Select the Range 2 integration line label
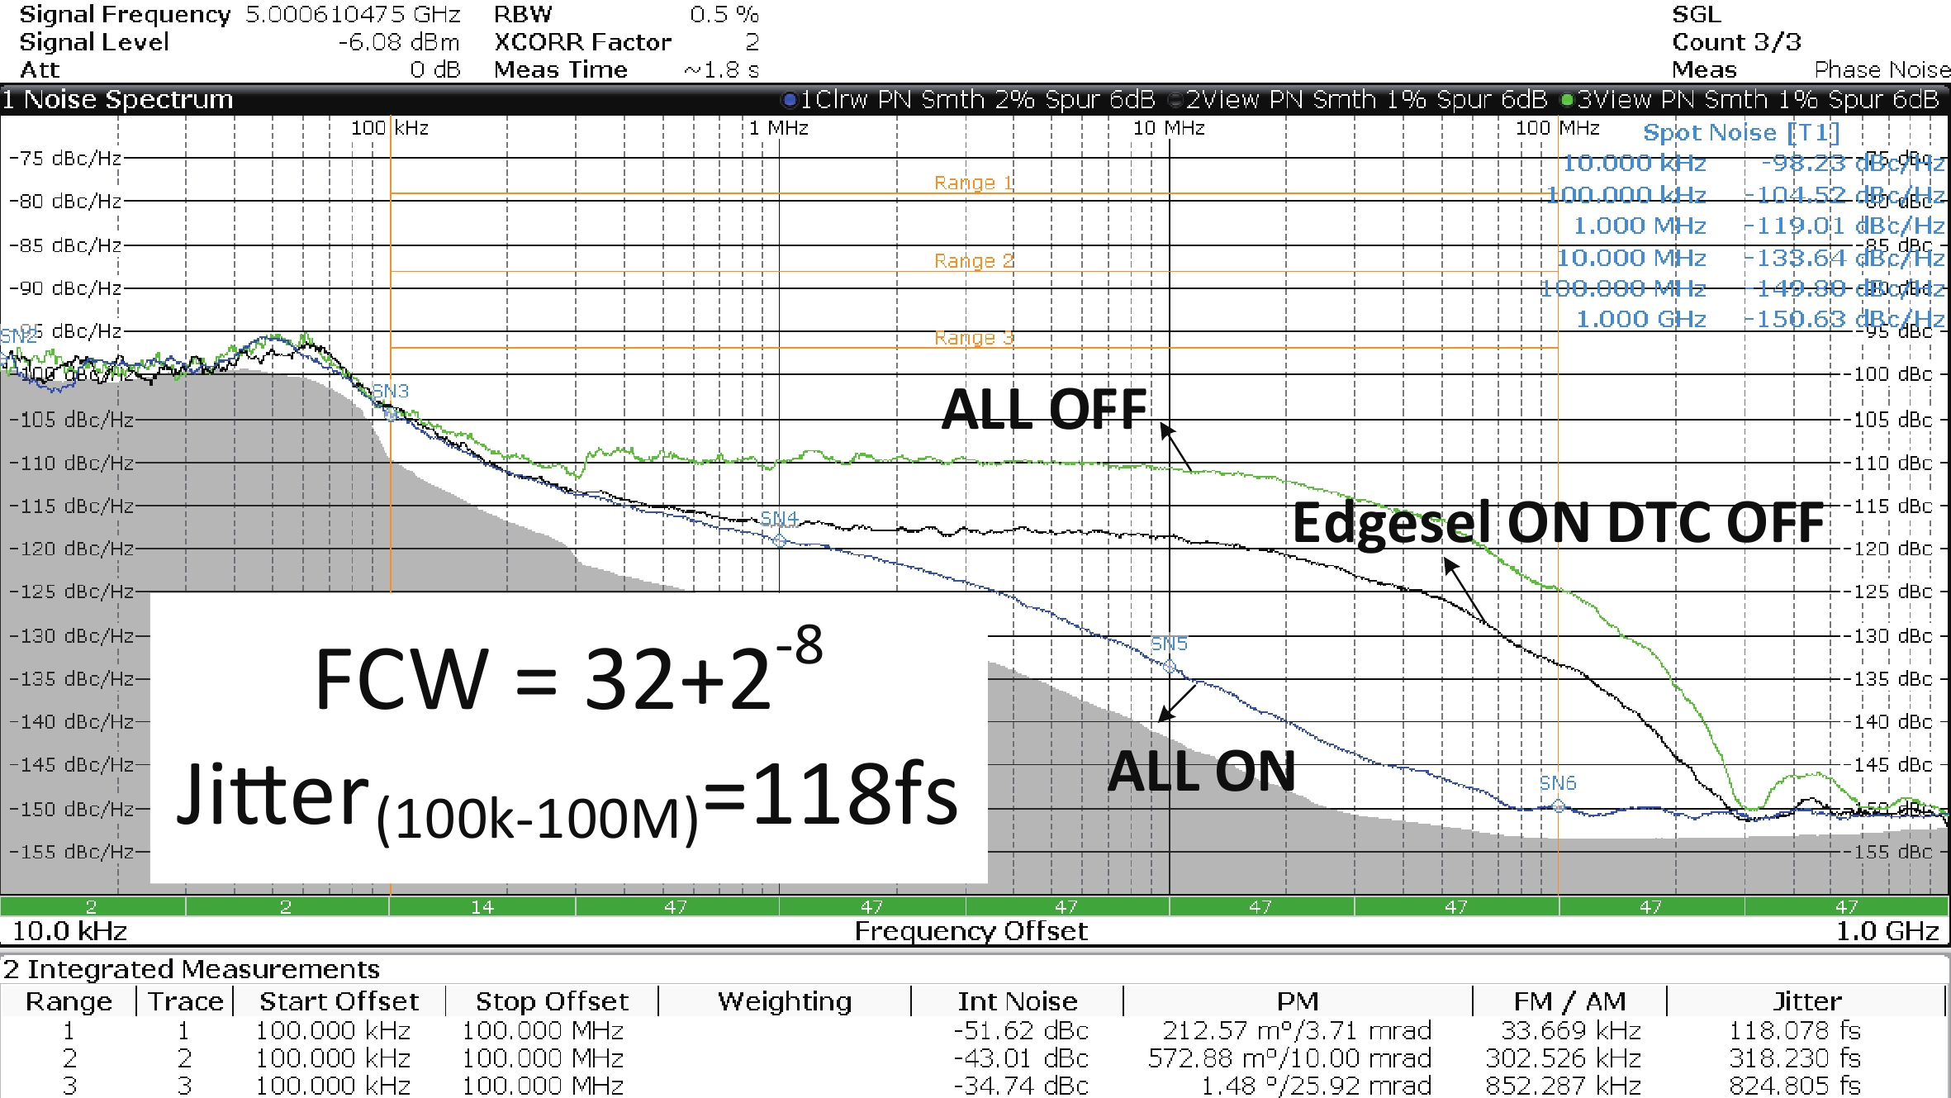This screenshot has width=1951, height=1098. 973,261
